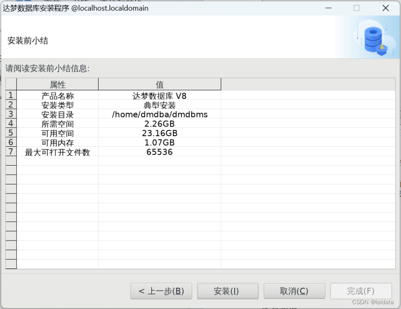
Task: Click the 可用内存 cell
Action: pyautogui.click(x=57, y=142)
